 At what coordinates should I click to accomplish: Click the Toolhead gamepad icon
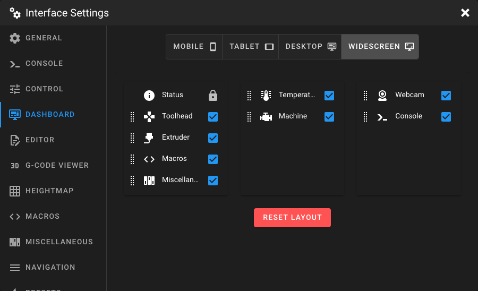[149, 117]
